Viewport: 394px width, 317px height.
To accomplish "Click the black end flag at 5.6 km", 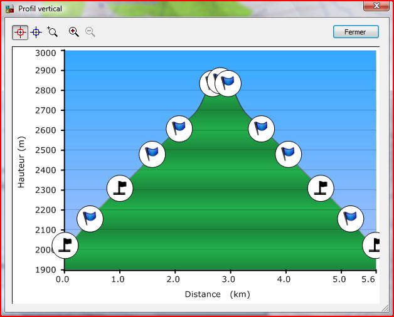I will (374, 245).
